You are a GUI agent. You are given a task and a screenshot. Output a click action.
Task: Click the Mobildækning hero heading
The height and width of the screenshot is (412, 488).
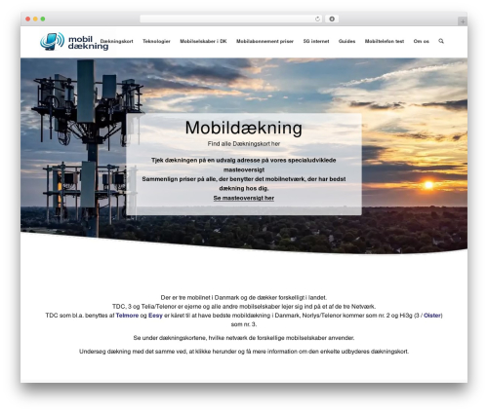(244, 128)
